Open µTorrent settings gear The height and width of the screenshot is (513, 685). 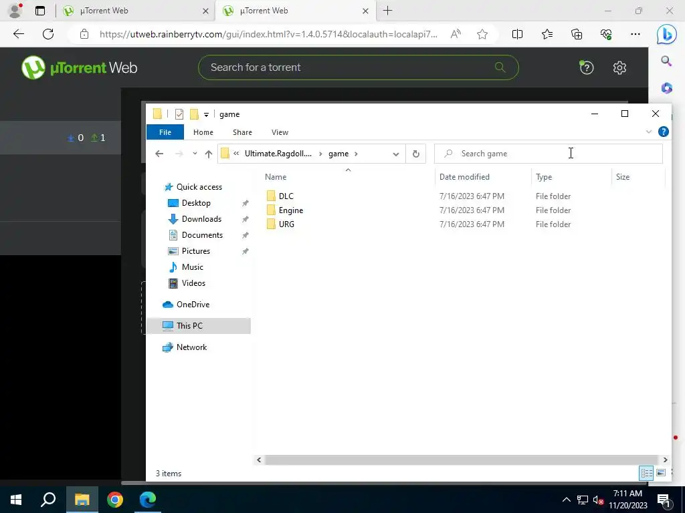[x=619, y=67]
